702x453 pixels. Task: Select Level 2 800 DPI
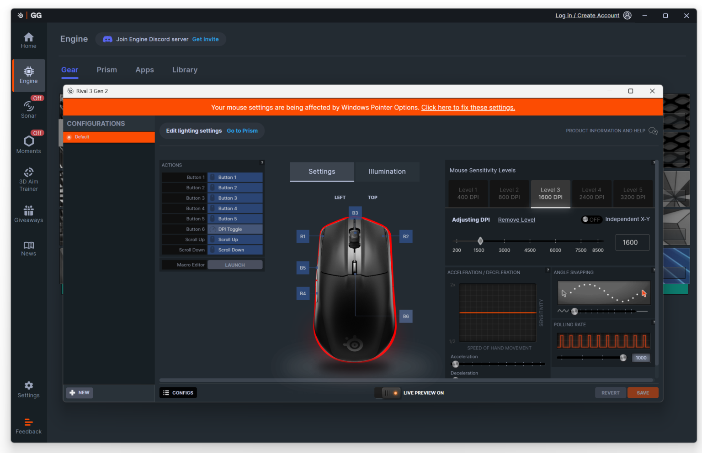(x=509, y=193)
